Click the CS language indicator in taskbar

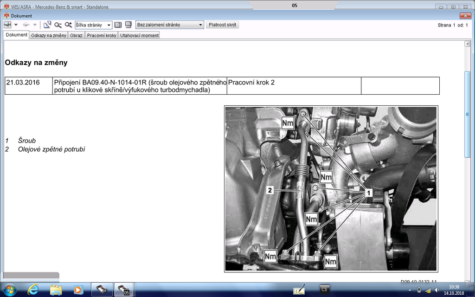coord(324,290)
